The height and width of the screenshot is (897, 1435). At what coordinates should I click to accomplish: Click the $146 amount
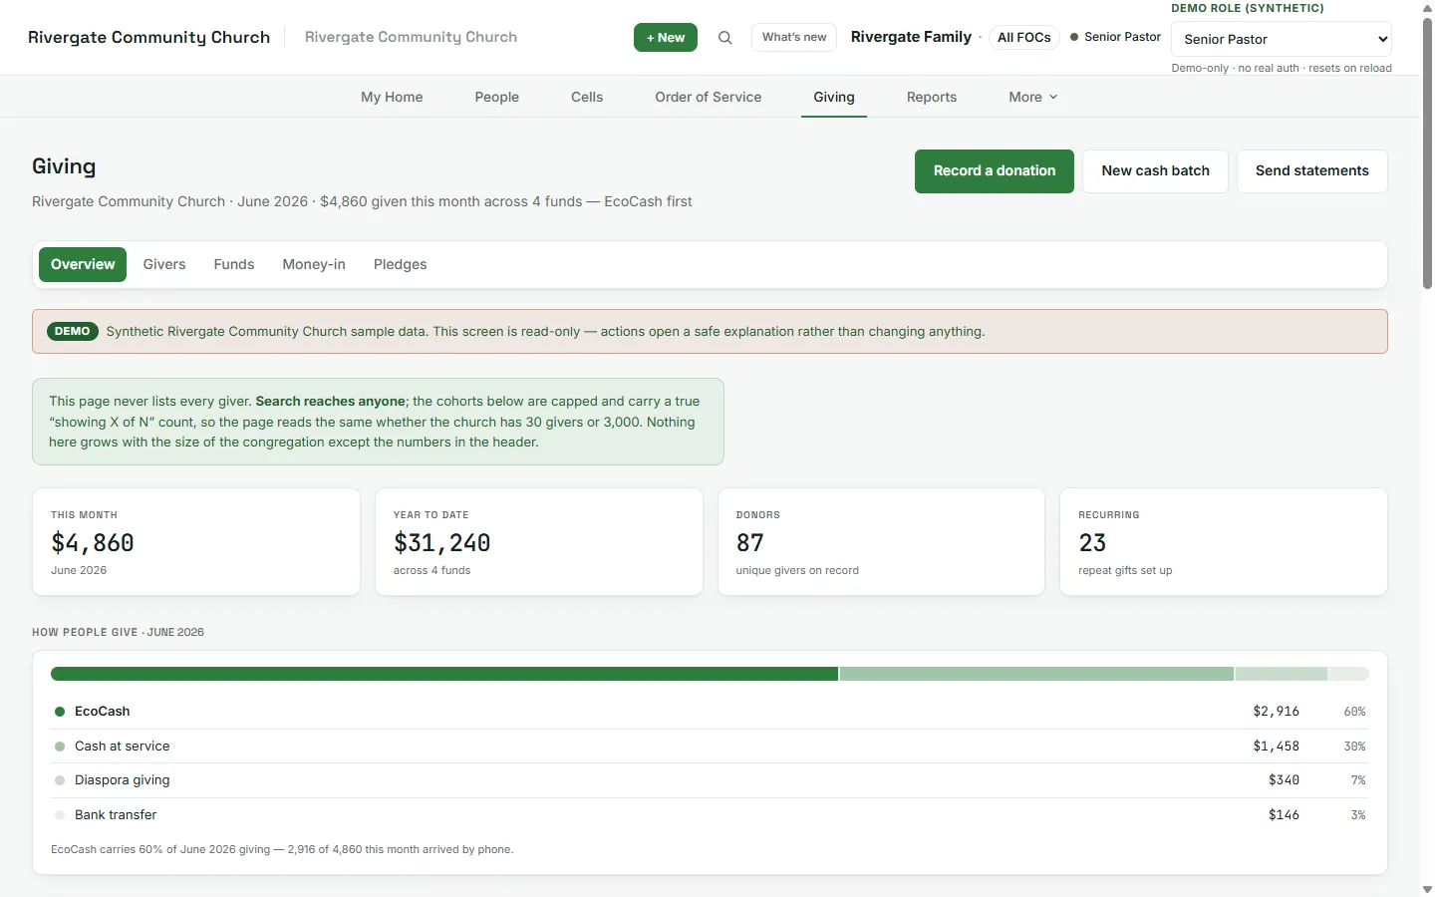(x=1284, y=815)
